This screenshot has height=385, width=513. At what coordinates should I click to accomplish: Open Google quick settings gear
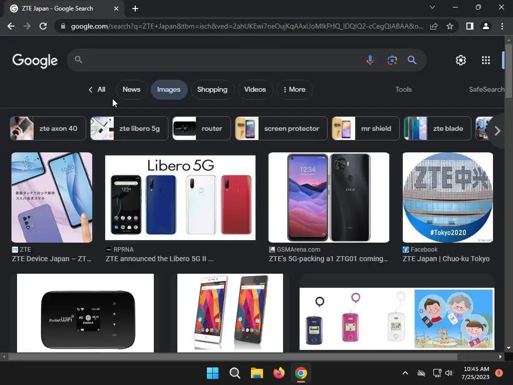[461, 60]
